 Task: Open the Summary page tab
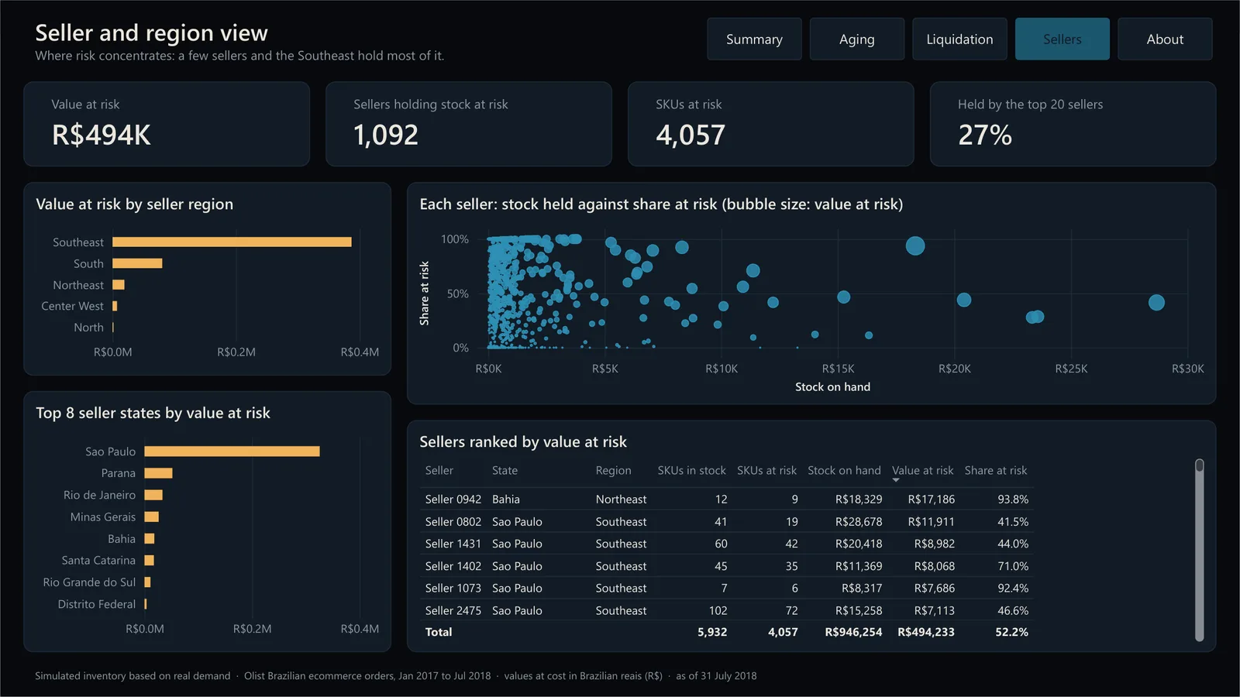(x=754, y=39)
